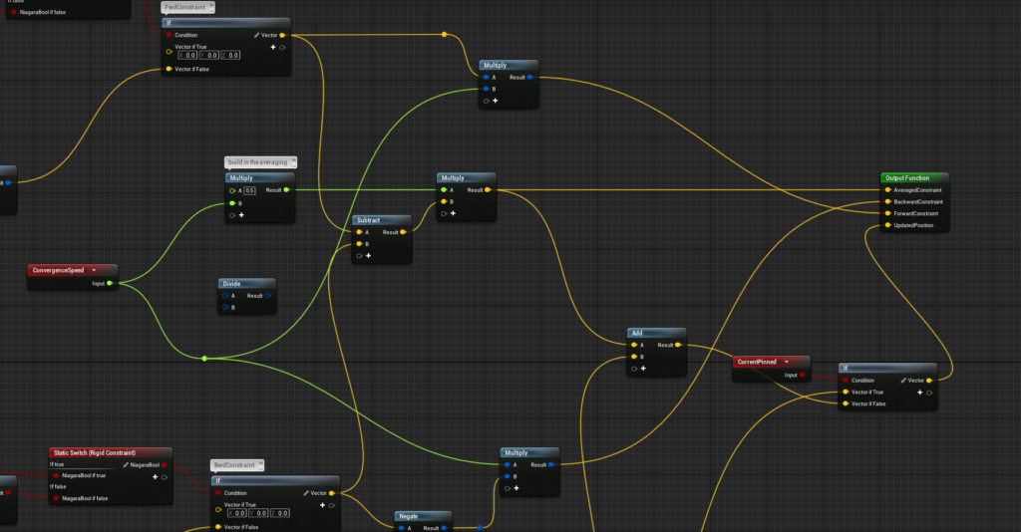Image resolution: width=1021 pixels, height=532 pixels.
Task: Click the 'build in the averaging' comment text
Action: [257, 162]
